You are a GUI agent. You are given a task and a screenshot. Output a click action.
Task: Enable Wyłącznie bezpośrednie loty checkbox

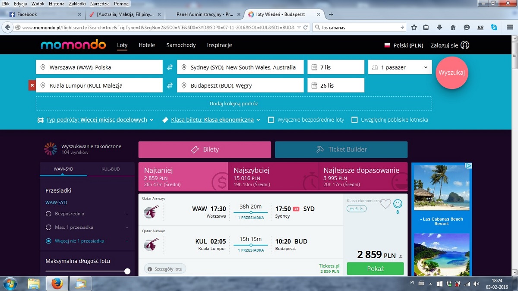click(x=271, y=120)
